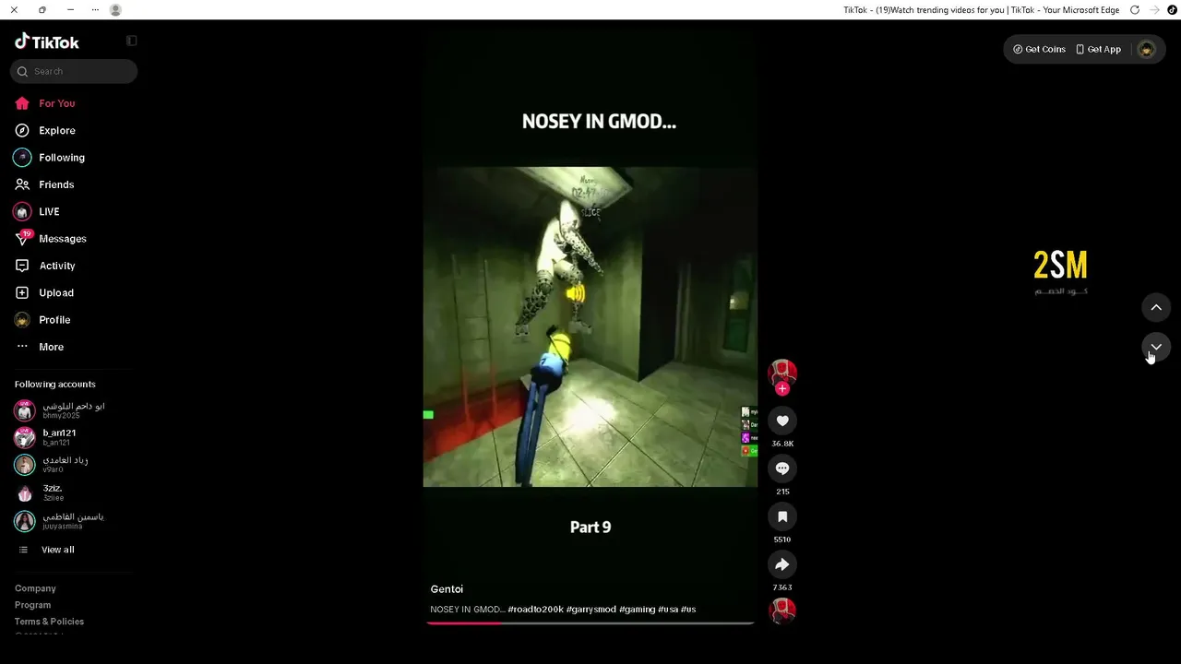Collapse the sidebar with panel icon
The width and height of the screenshot is (1181, 664).
tap(132, 41)
